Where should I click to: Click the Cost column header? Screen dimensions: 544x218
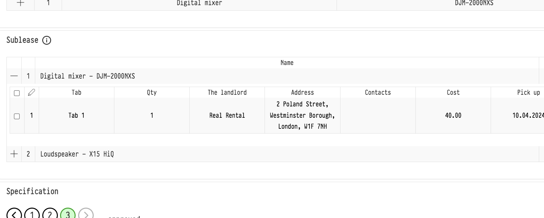point(453,93)
